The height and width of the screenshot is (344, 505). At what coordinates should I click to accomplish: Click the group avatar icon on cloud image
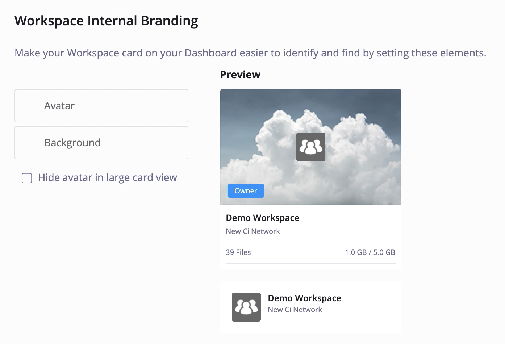tap(311, 147)
